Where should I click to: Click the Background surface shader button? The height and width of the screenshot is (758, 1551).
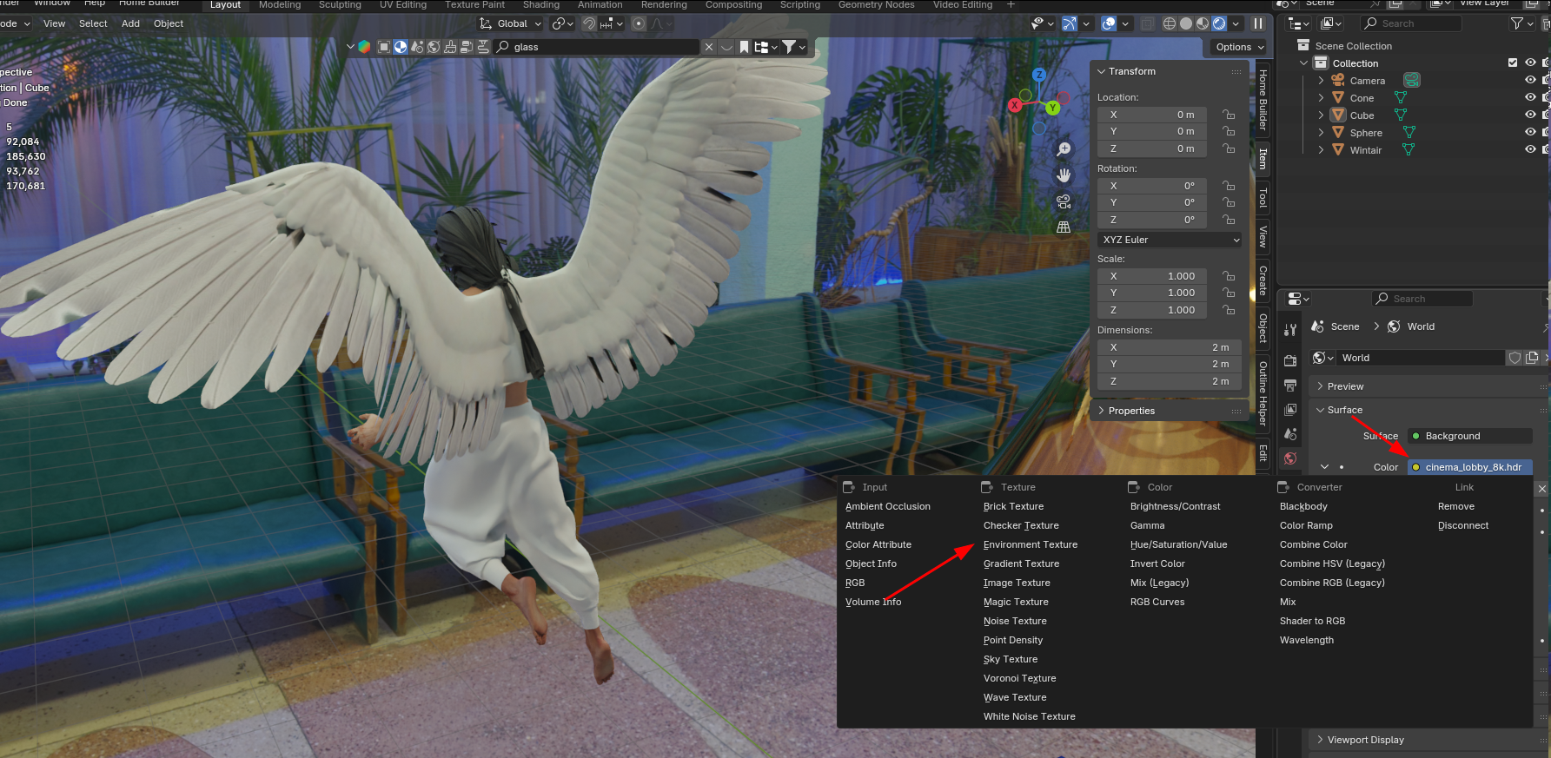pyautogui.click(x=1470, y=436)
